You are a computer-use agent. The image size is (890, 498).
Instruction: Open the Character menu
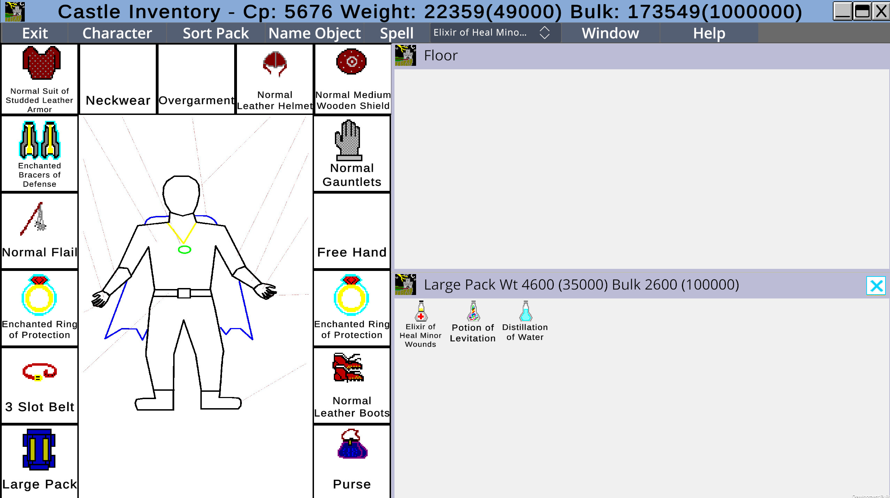click(x=117, y=33)
